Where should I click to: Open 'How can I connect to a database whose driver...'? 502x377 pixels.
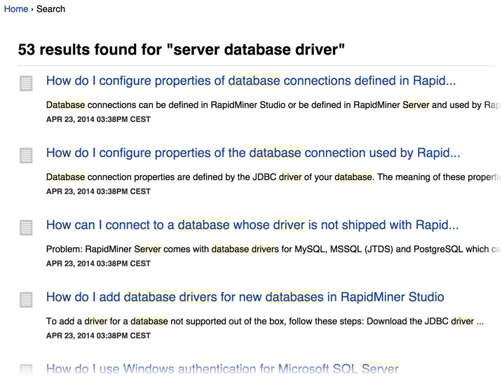click(252, 225)
